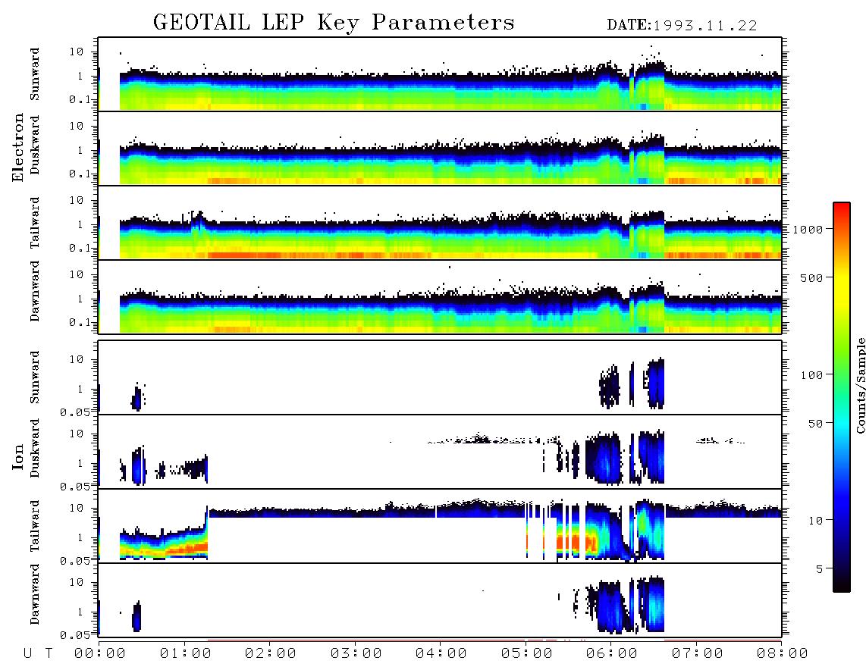Click the Counts/Sample color scale bar
The image size is (866, 667).
[x=842, y=397]
